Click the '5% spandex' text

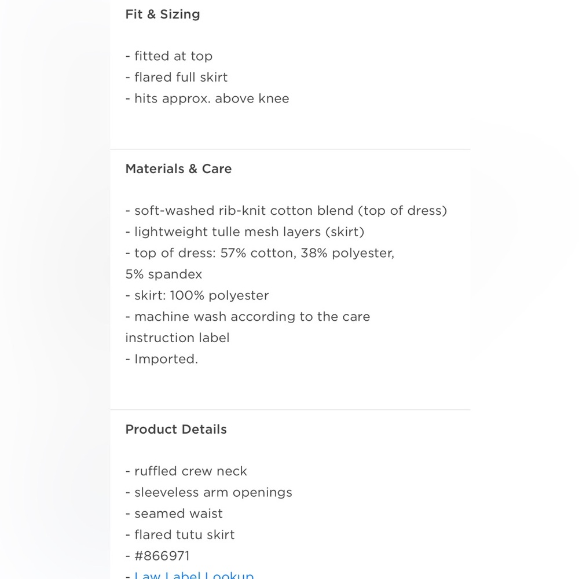(164, 274)
